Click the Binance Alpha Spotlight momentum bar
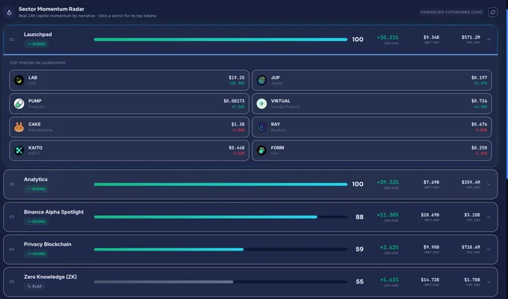Viewport: 508px width, 299px height. click(220, 217)
